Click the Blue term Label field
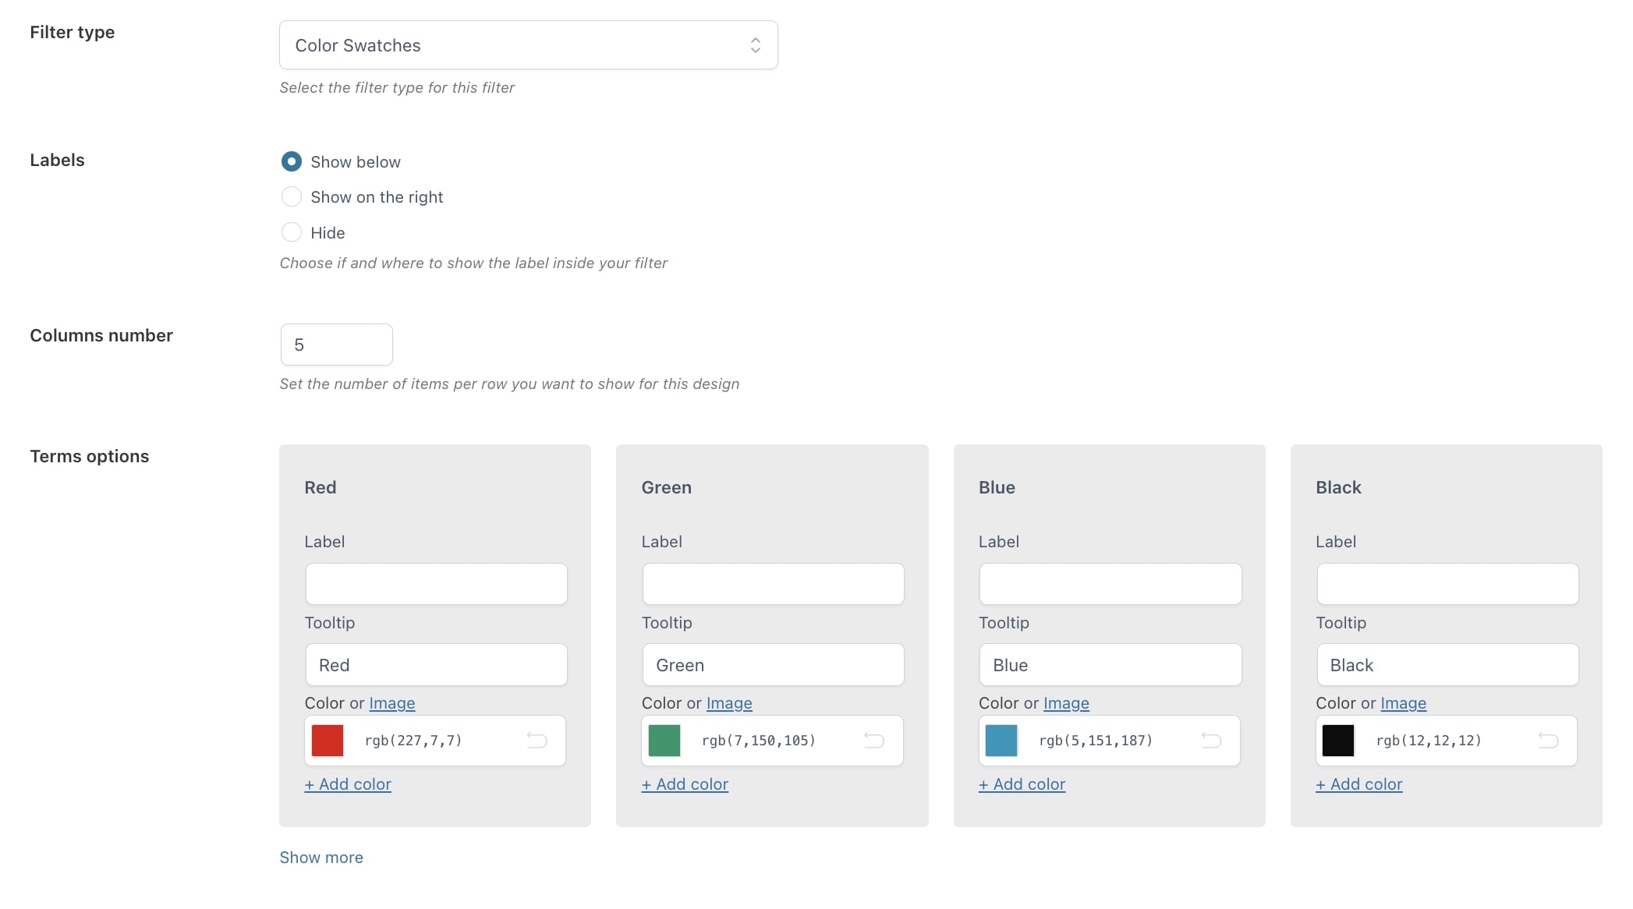 point(1110,584)
